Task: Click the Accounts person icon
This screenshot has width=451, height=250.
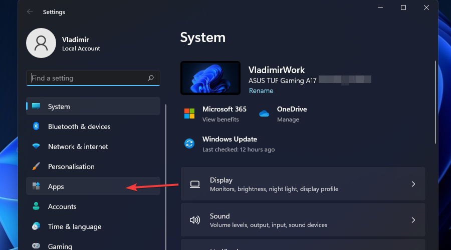Action: [x=36, y=206]
